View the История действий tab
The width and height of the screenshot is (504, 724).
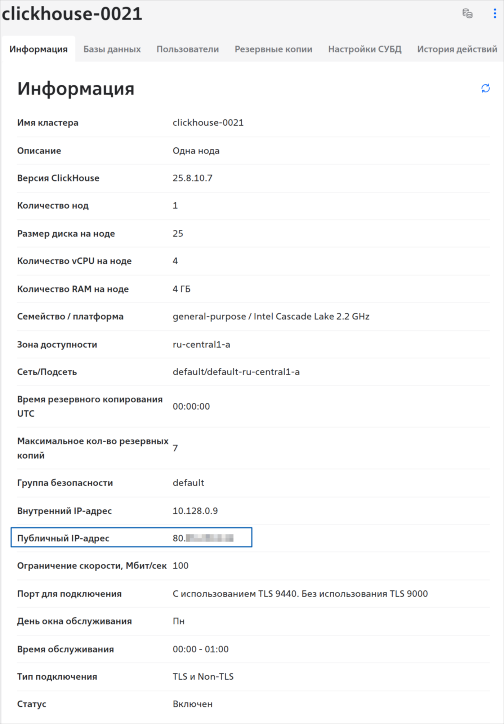457,49
